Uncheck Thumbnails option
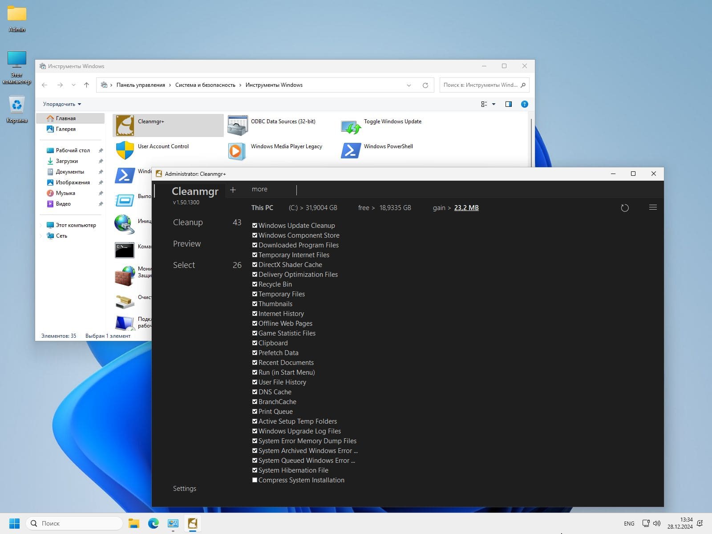The width and height of the screenshot is (712, 534). pos(255,304)
